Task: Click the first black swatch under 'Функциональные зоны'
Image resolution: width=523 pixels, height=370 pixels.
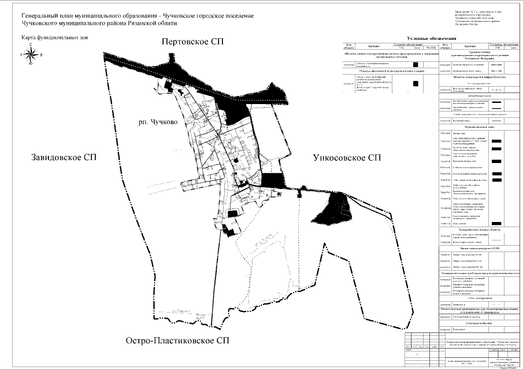Action: pyautogui.click(x=496, y=140)
